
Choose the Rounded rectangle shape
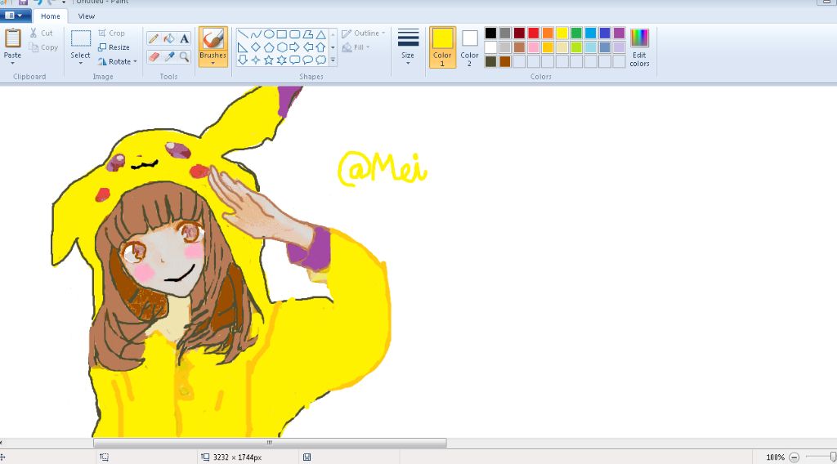coord(294,34)
